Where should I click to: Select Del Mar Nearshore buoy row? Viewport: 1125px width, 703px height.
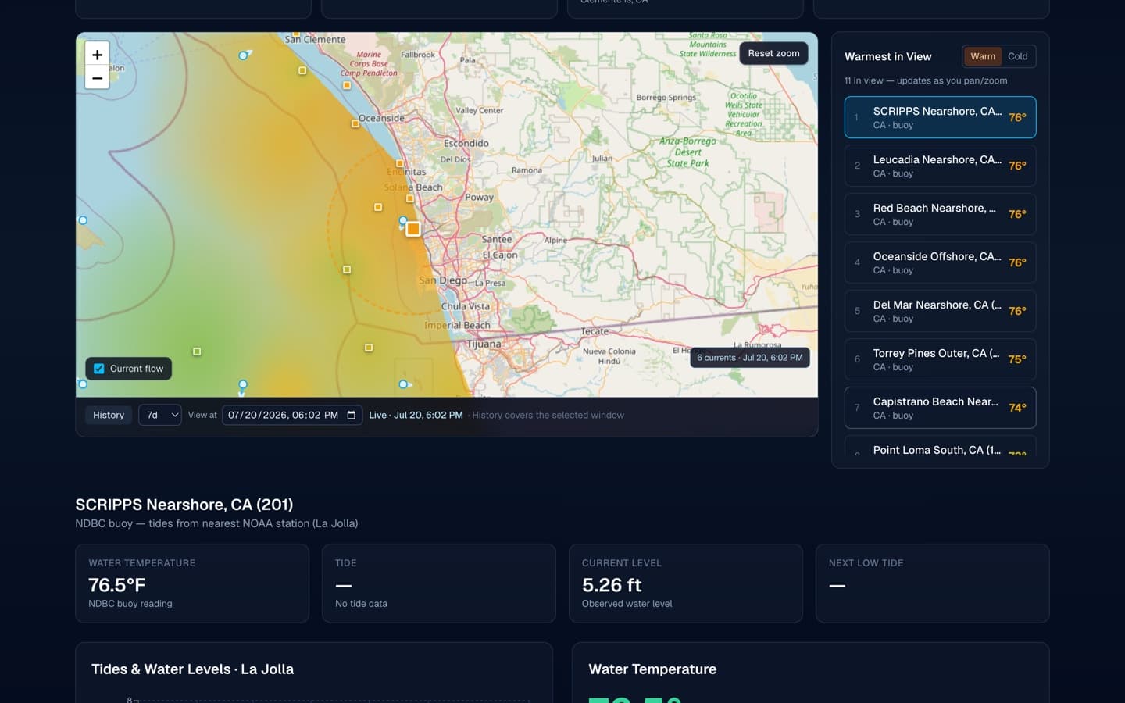[940, 311]
